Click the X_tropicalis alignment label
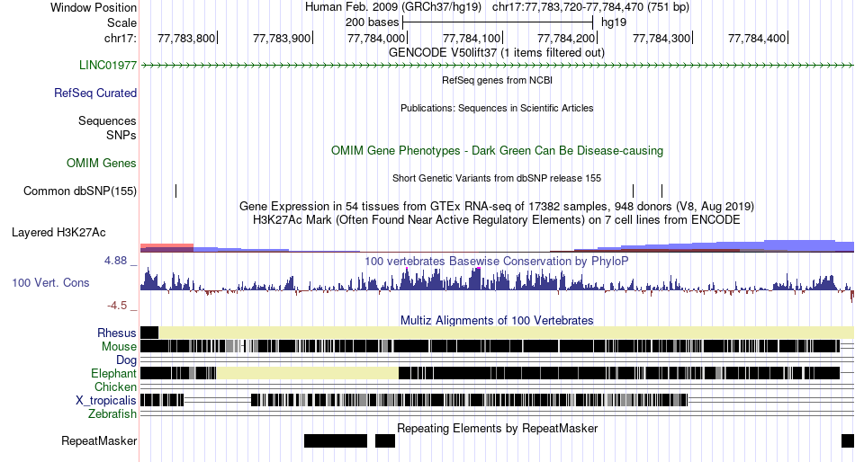This screenshot has width=855, height=462. click(x=106, y=401)
